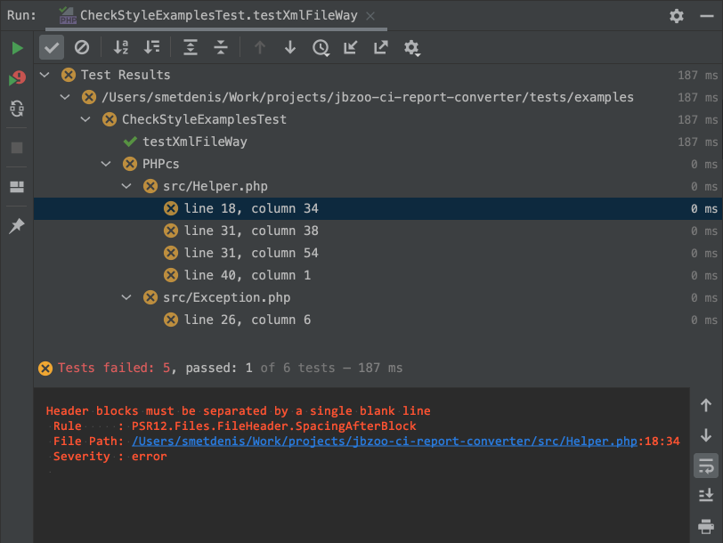Select line 31, column 54 failure
The width and height of the screenshot is (723, 543).
[x=378, y=253]
